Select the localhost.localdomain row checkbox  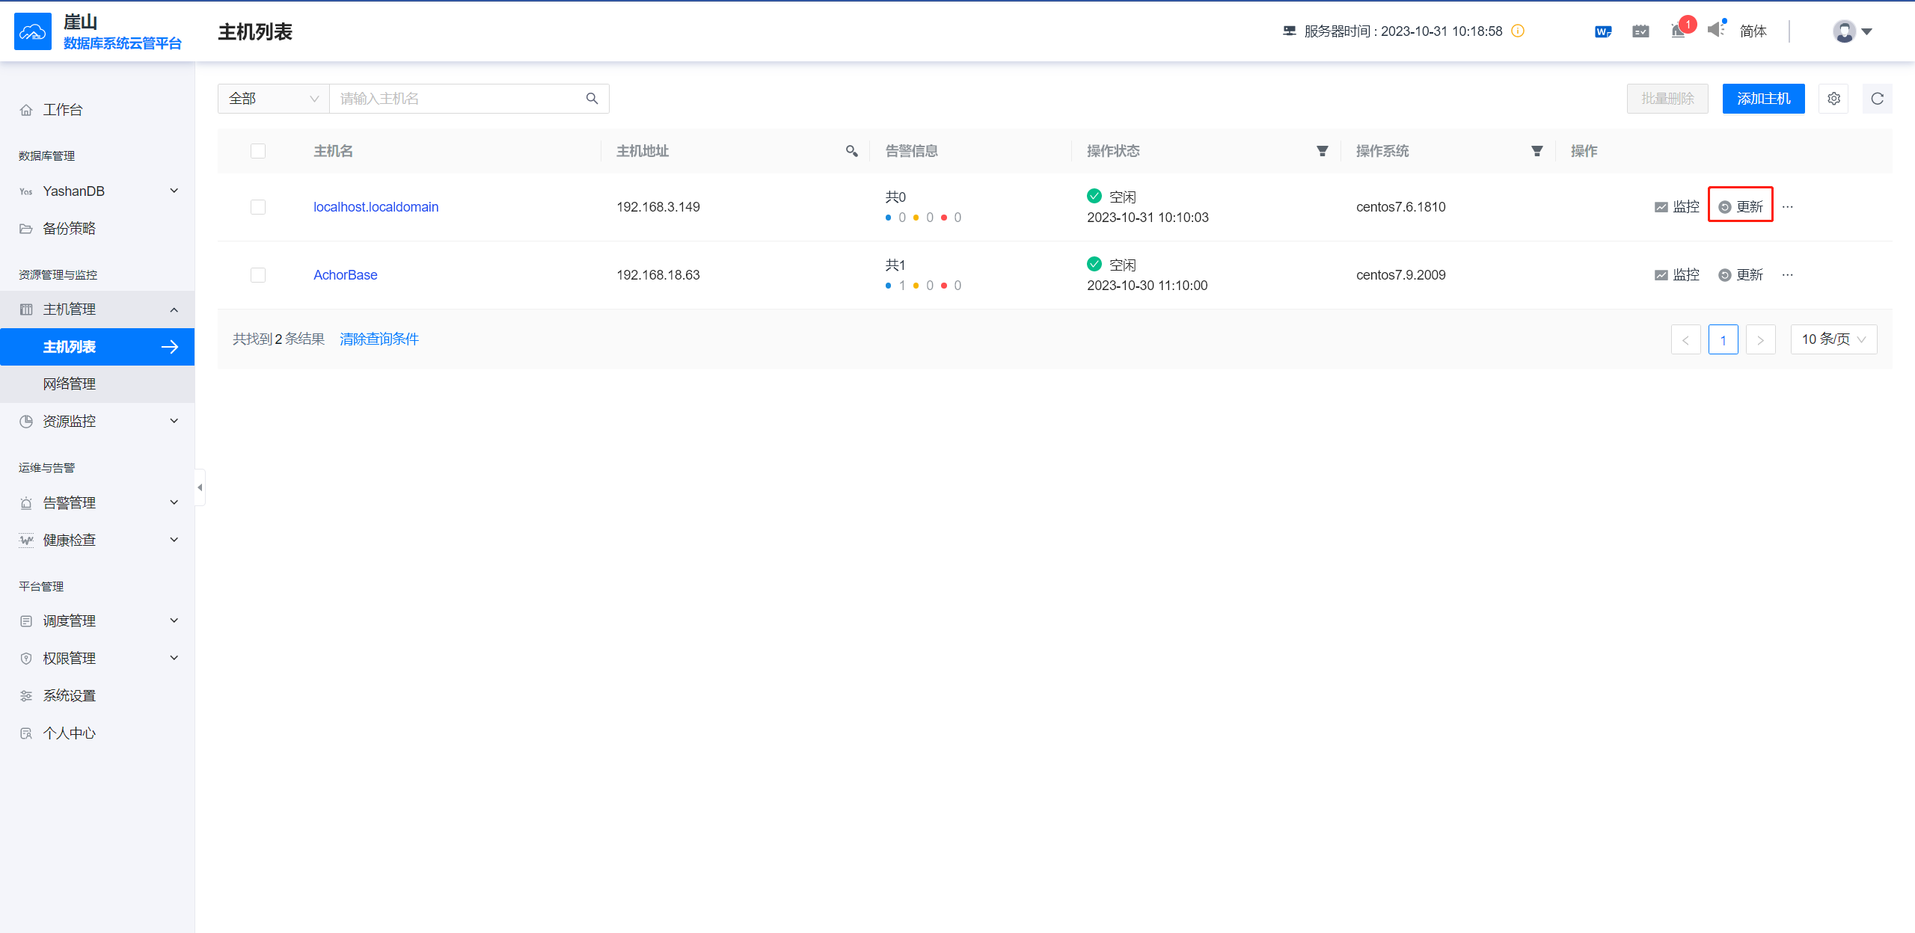258,207
